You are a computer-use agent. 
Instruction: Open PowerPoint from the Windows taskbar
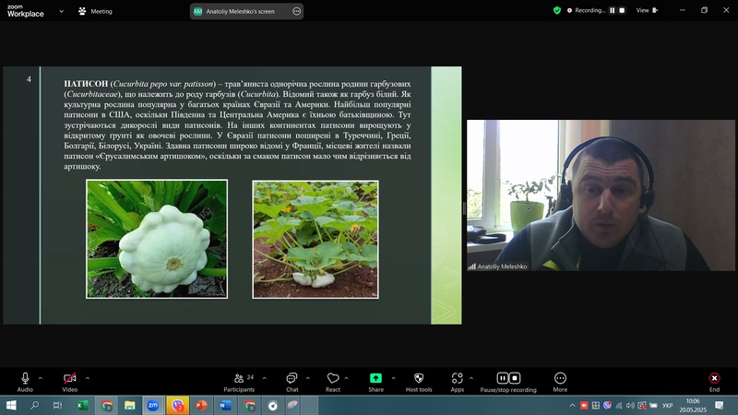coord(202,405)
